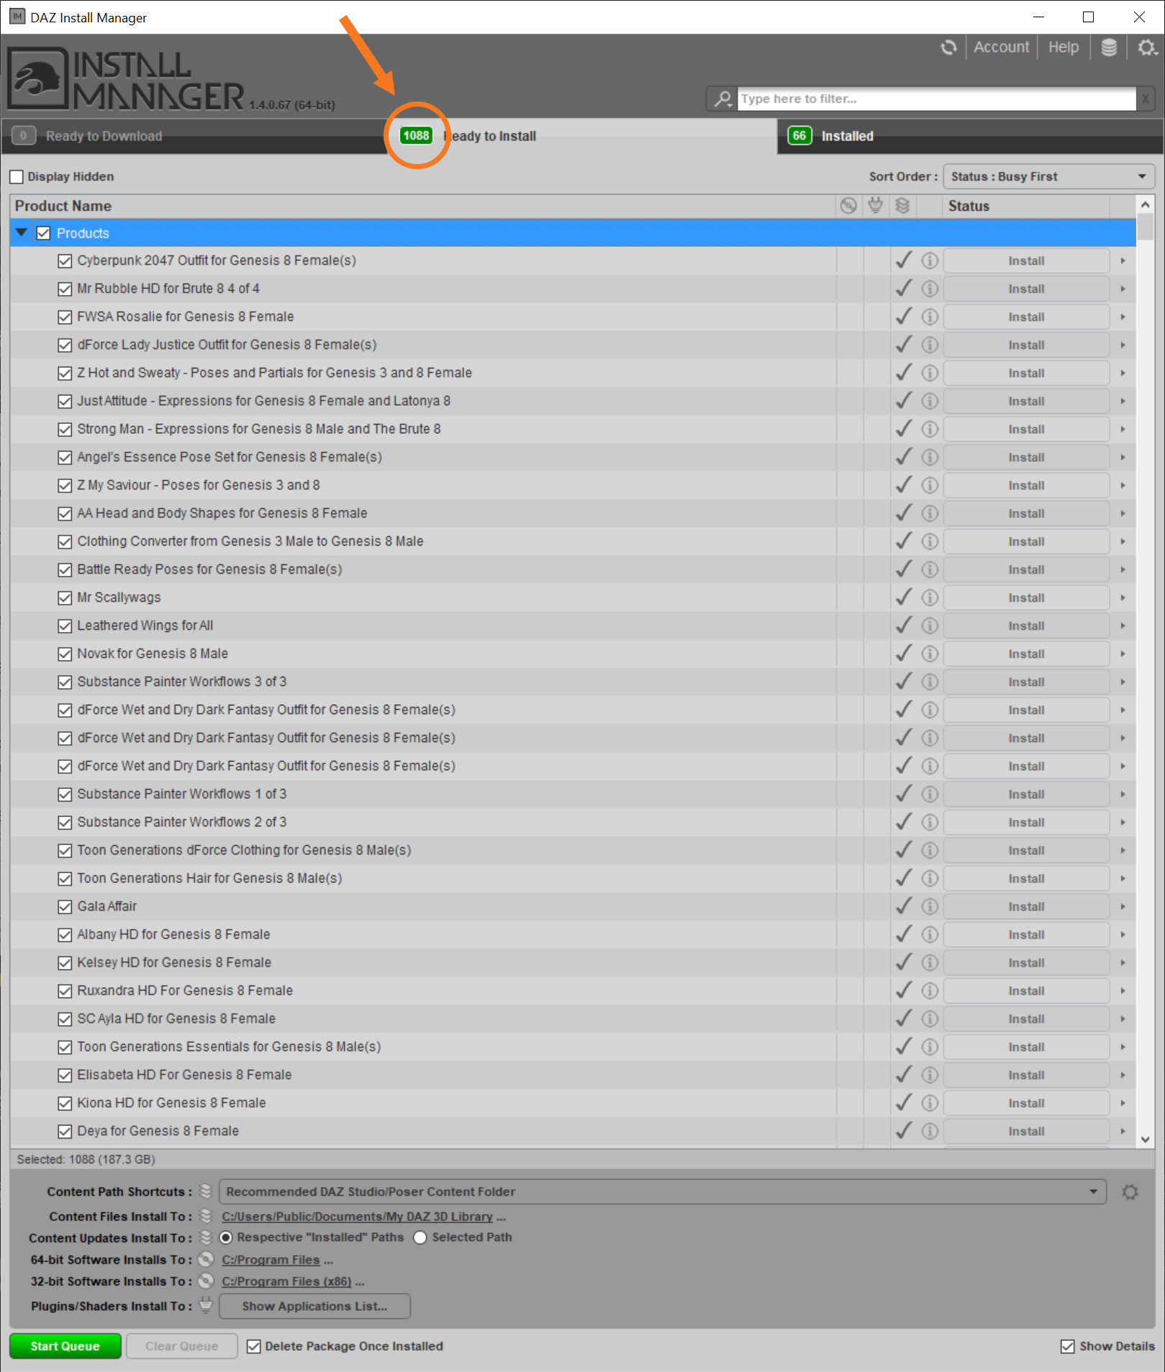The height and width of the screenshot is (1372, 1165).
Task: Toggle Delete Package Once Installed checkbox
Action: (254, 1346)
